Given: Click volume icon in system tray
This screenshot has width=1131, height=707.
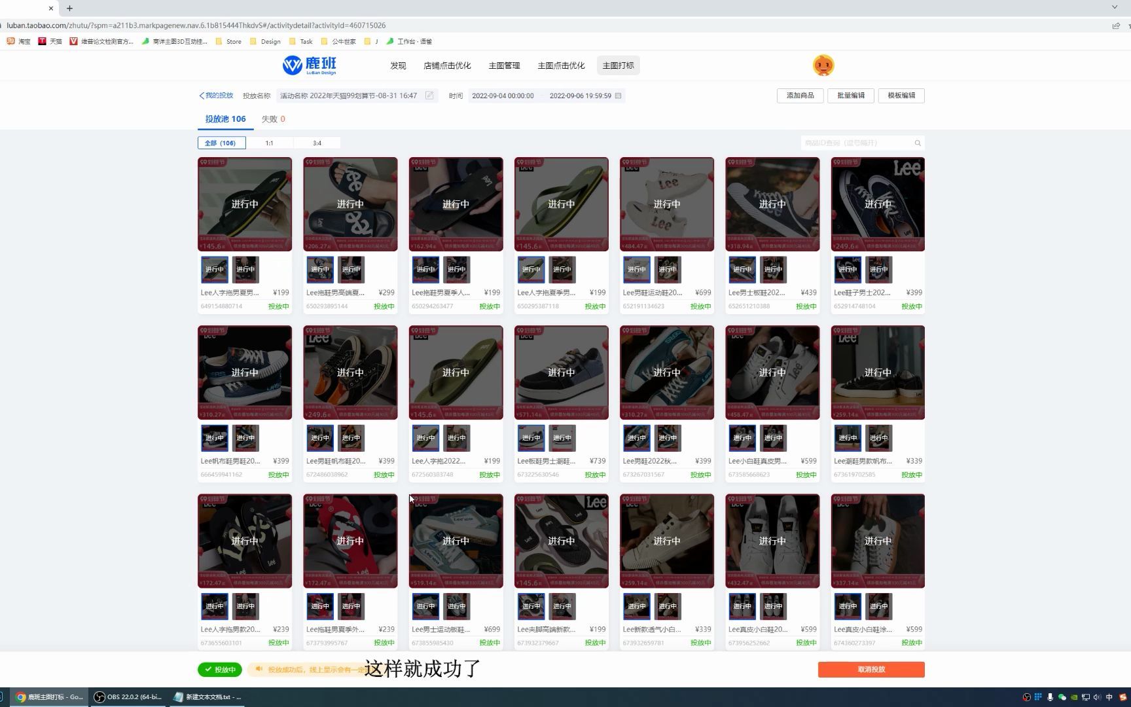Looking at the screenshot, I should click(1097, 697).
